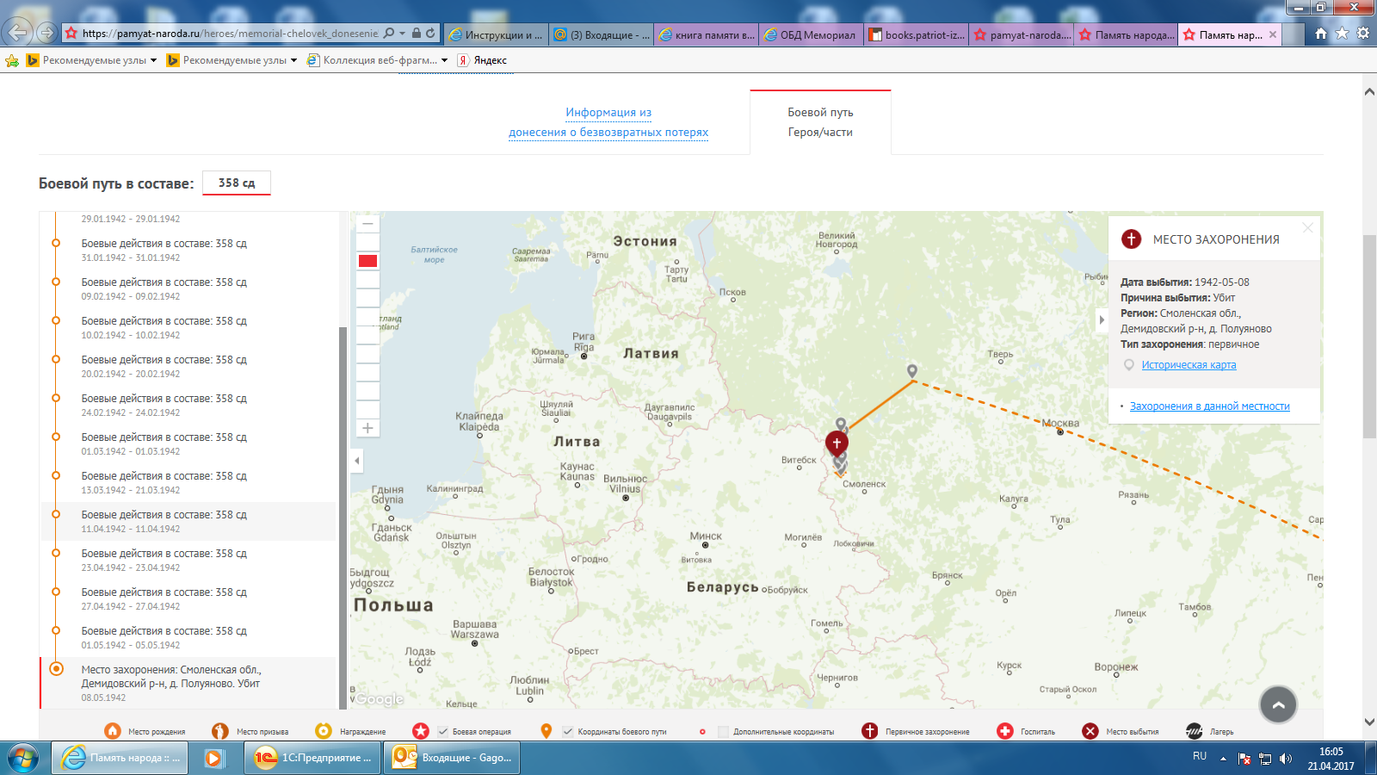Zoom in the map with plus button

coord(367,428)
